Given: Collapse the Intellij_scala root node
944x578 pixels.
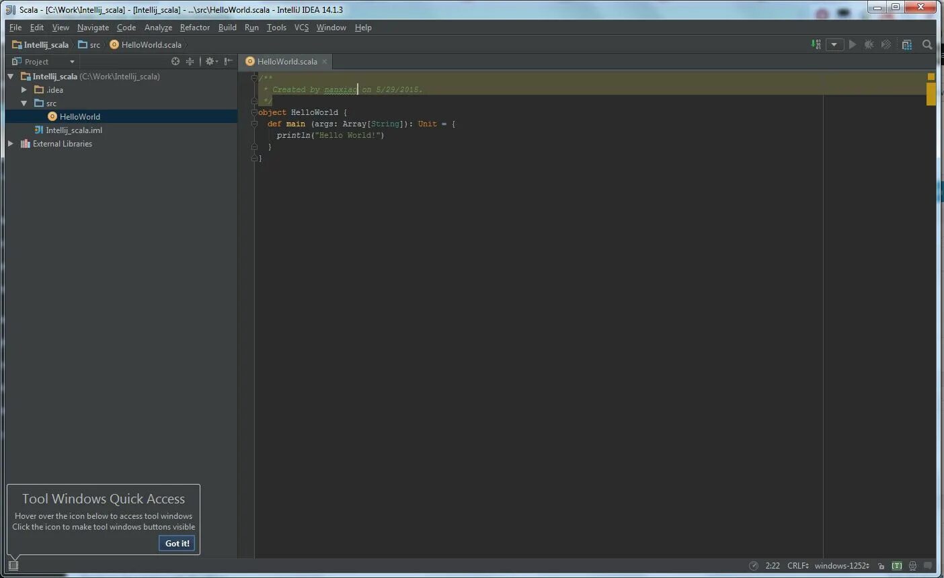Looking at the screenshot, I should pos(11,77).
